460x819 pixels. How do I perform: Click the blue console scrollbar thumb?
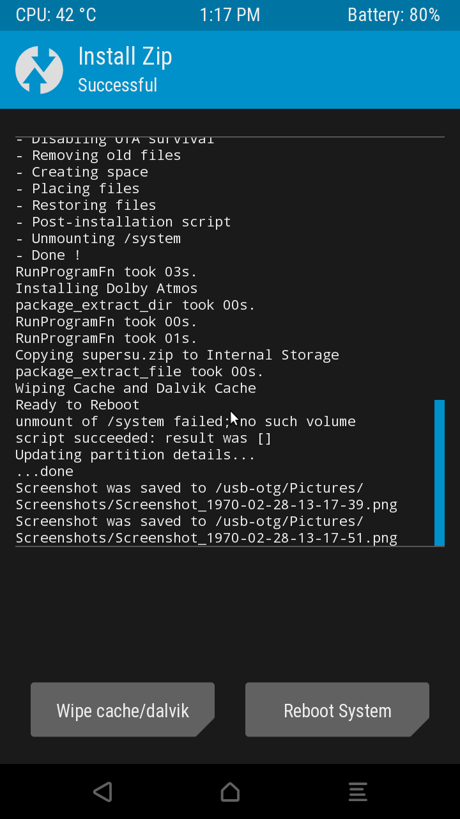[439, 473]
